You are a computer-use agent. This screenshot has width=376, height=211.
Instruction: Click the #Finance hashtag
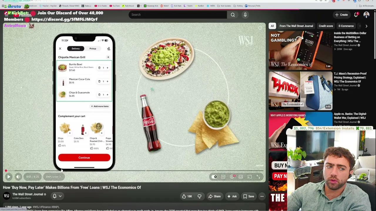(46, 207)
